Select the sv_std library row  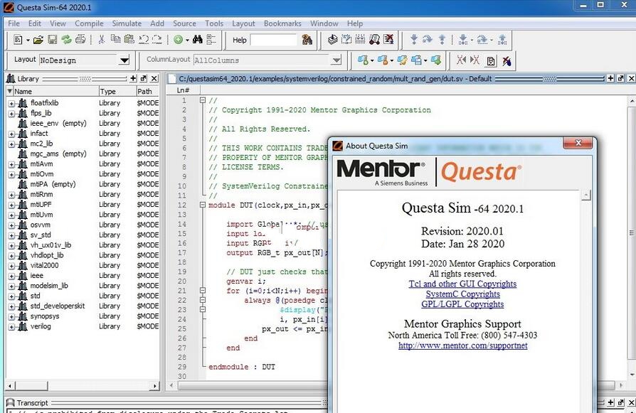[x=83, y=235]
